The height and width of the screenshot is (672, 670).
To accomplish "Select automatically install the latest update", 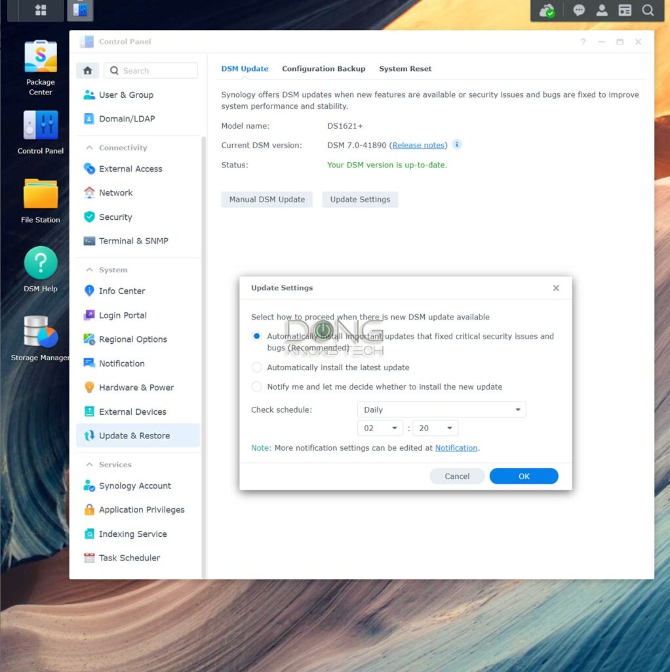I will click(x=256, y=367).
